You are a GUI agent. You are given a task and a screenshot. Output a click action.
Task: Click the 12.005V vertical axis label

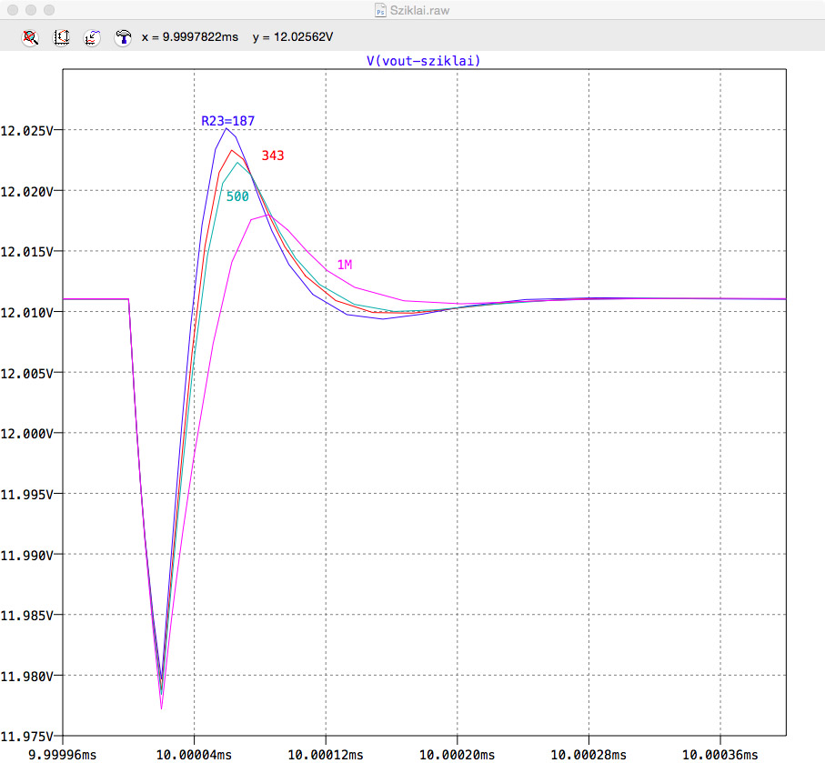click(x=27, y=374)
